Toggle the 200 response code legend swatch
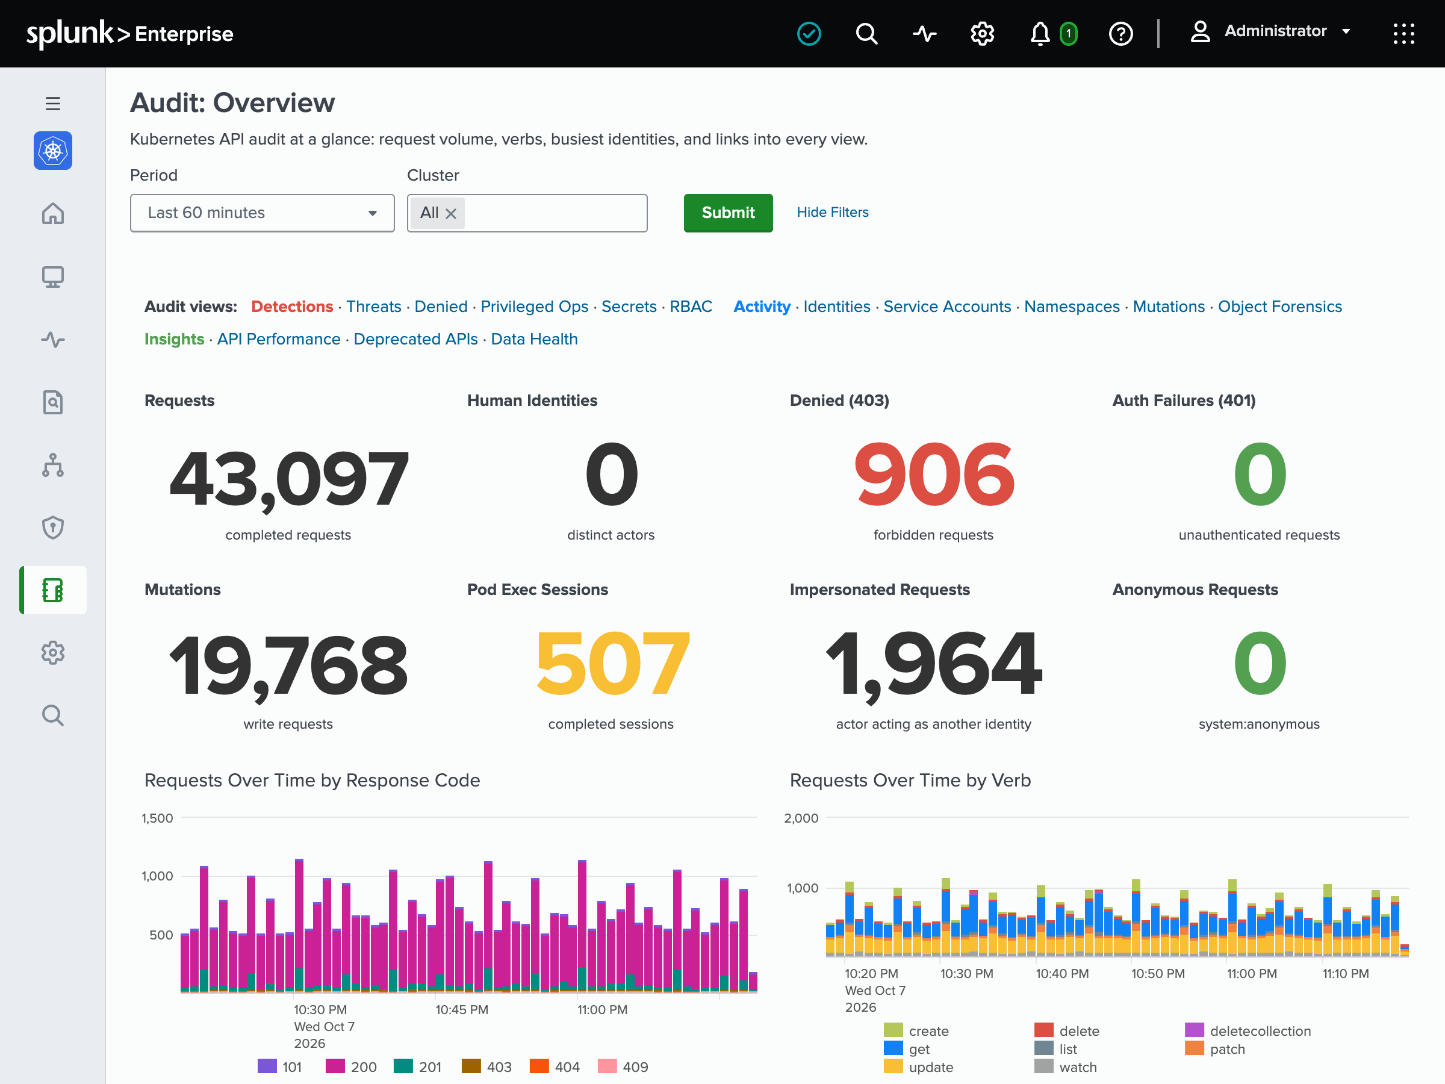This screenshot has height=1084, width=1445. coord(335,1066)
